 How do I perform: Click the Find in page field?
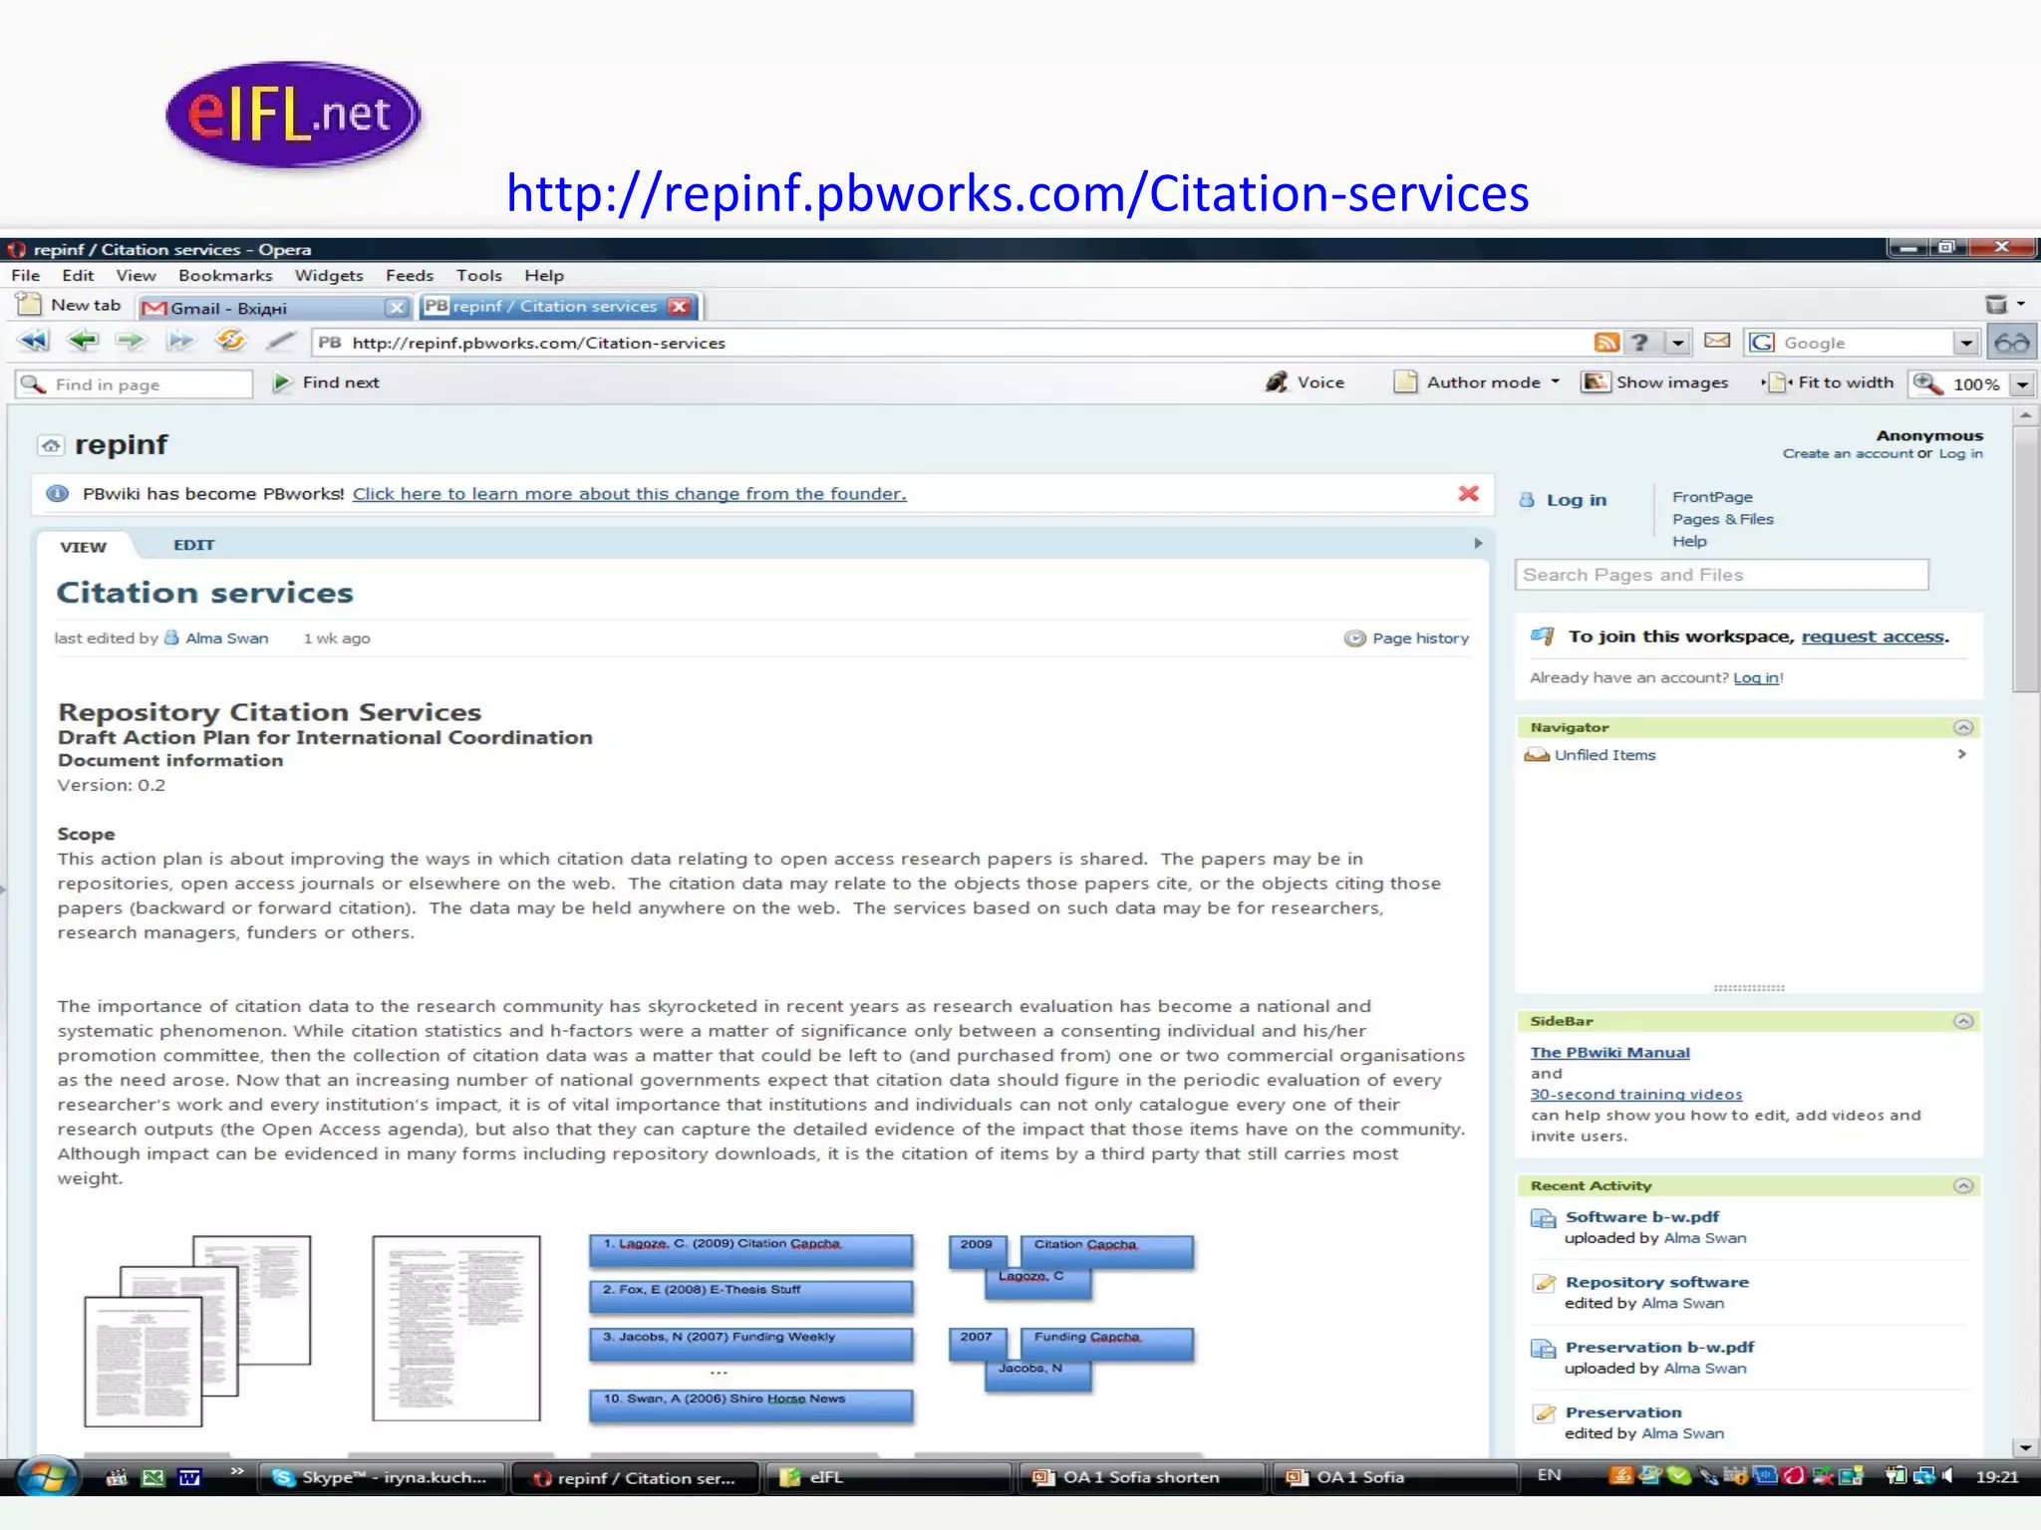tap(134, 384)
